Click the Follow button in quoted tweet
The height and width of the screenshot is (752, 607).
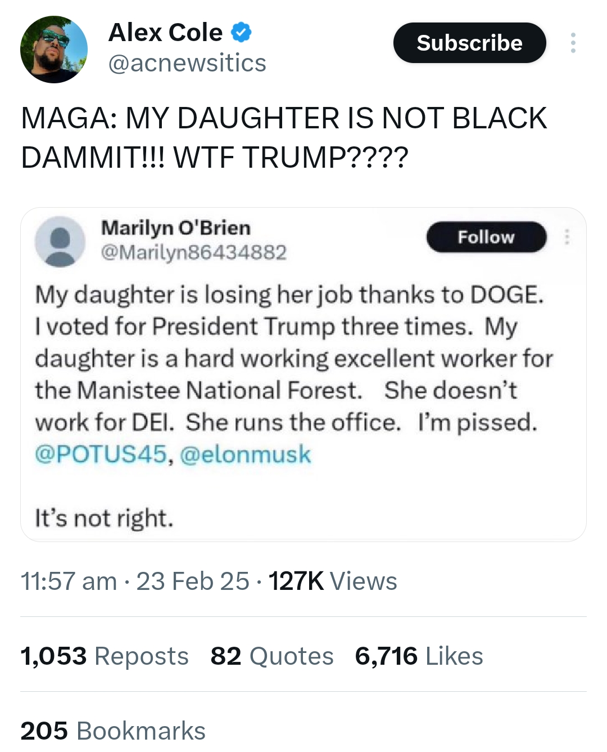(486, 237)
